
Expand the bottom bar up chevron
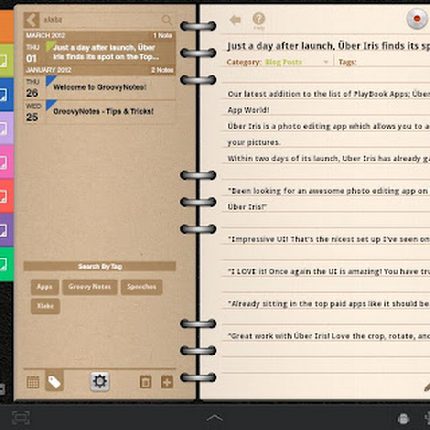click(215, 418)
